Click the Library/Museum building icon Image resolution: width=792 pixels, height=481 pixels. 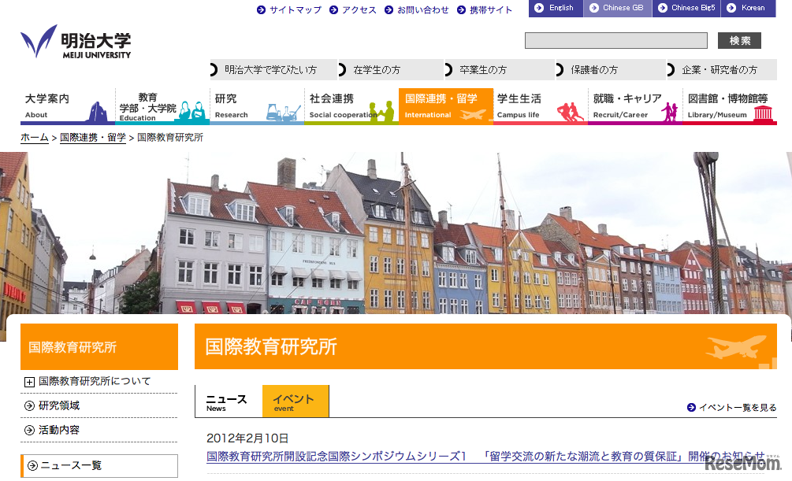click(x=762, y=113)
